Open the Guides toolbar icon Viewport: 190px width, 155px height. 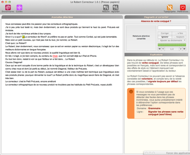[x=19, y=8]
